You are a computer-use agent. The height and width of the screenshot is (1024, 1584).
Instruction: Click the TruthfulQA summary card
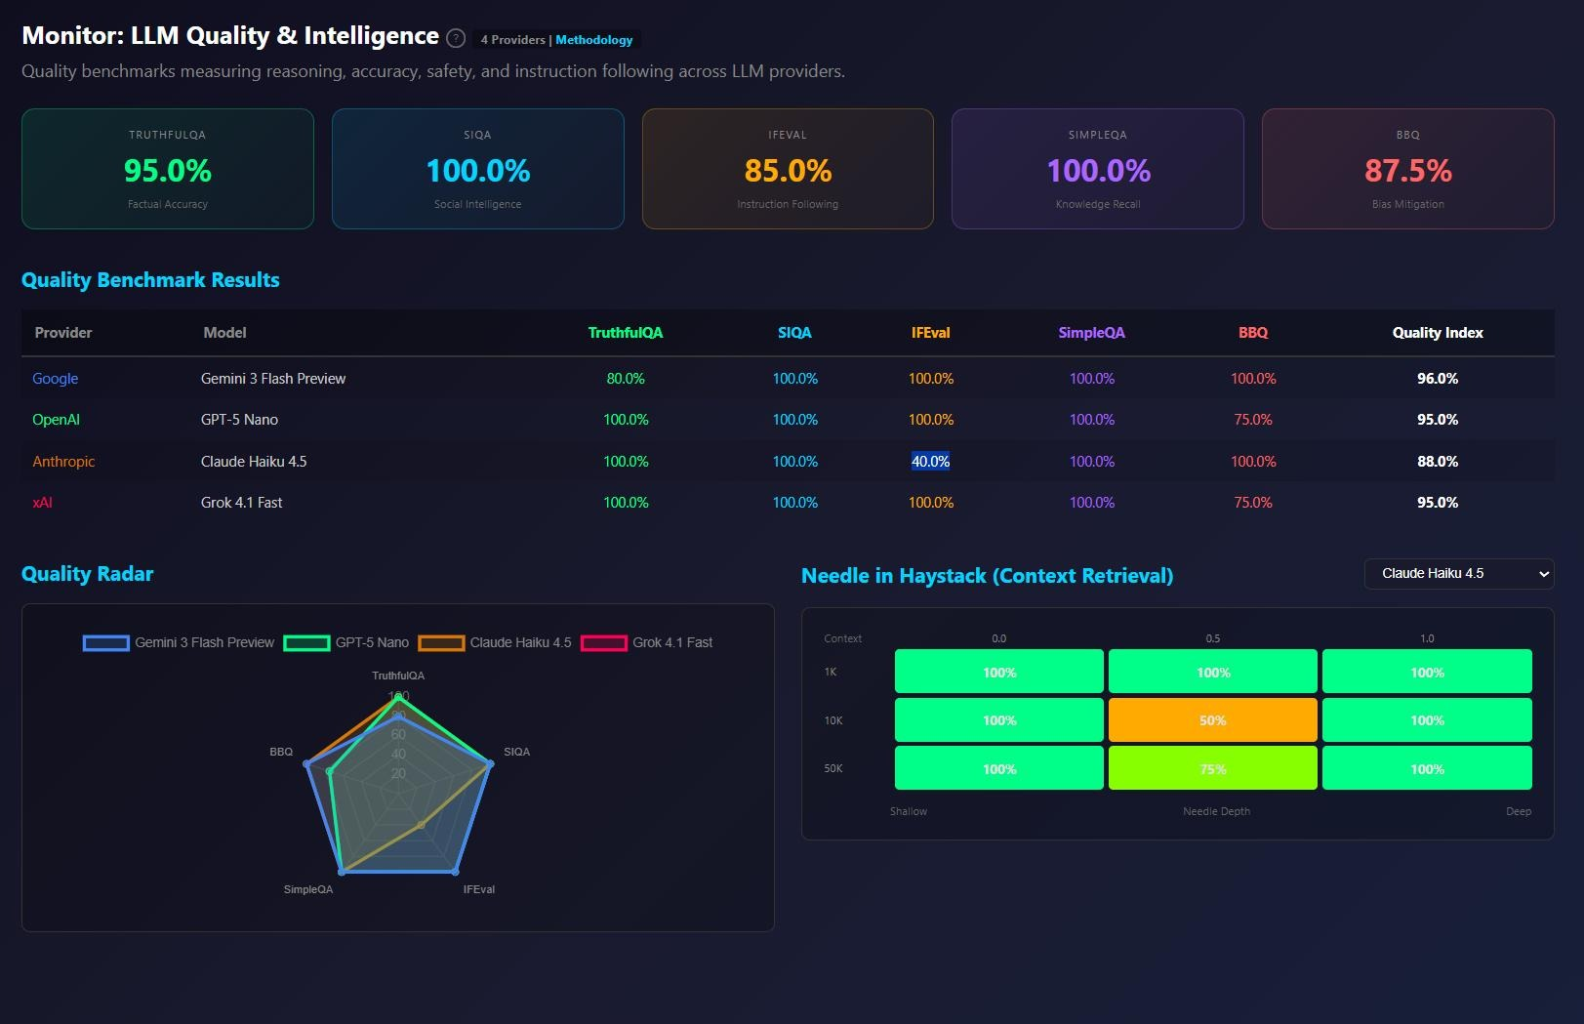[168, 169]
